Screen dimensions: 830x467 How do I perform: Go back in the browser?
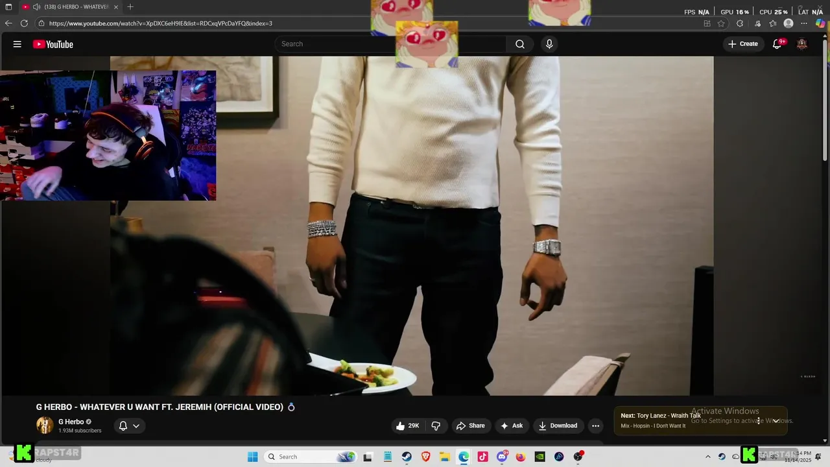tap(8, 23)
